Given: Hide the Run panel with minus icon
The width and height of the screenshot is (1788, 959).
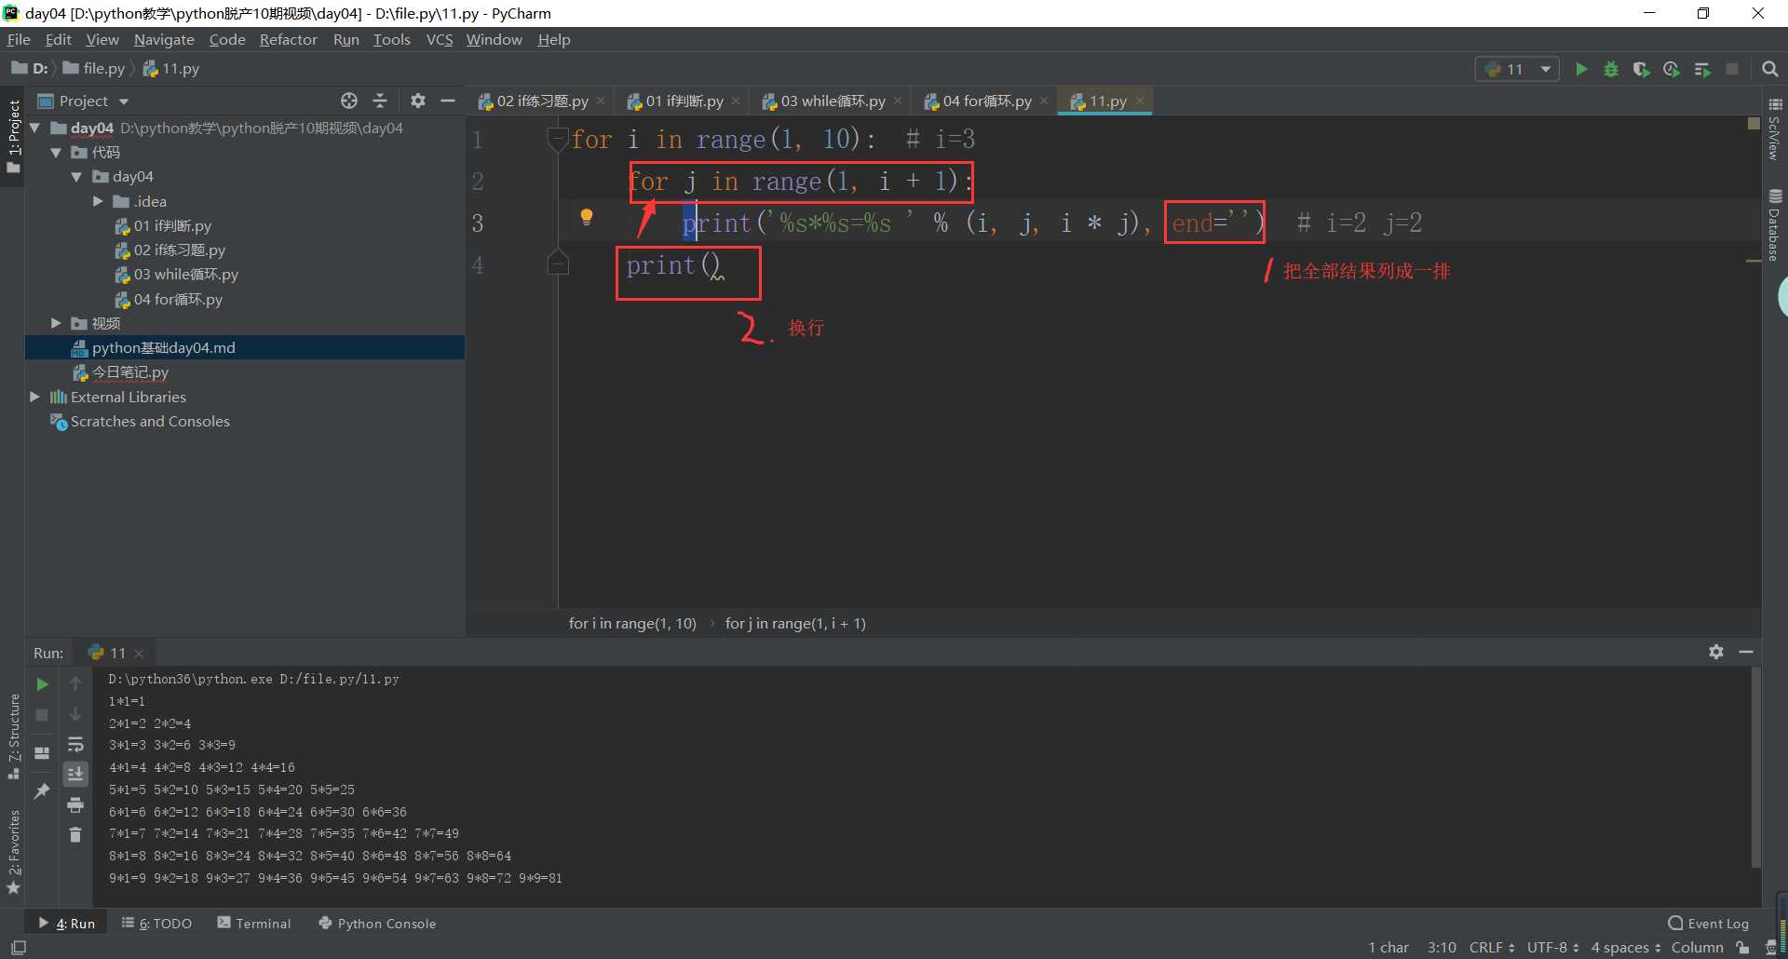Looking at the screenshot, I should pyautogui.click(x=1746, y=652).
